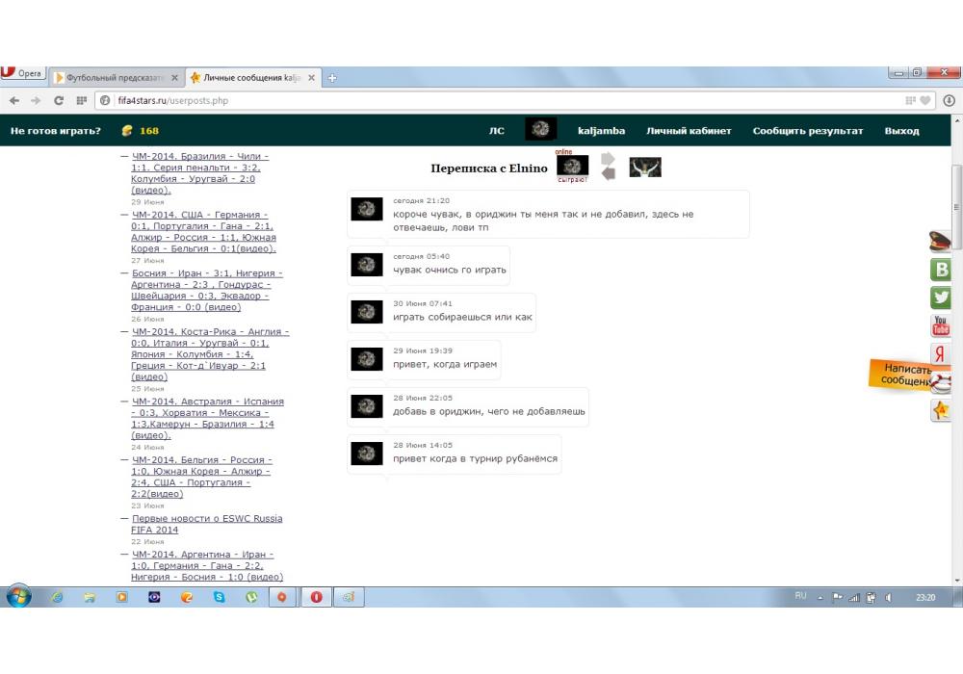Image resolution: width=963 pixels, height=674 pixels.
Task: Click the VK social icon in sidebar
Action: point(941,271)
